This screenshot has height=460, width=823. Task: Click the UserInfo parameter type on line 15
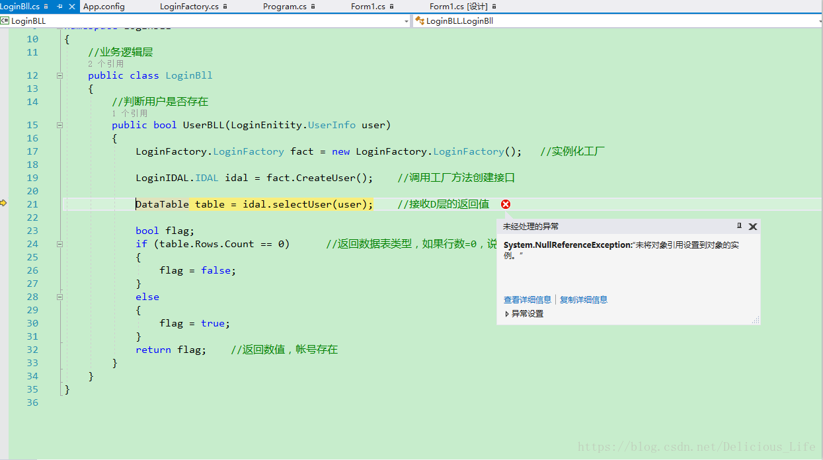pos(332,125)
